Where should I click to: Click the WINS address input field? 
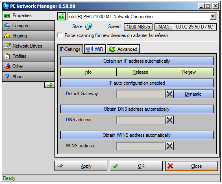pyautogui.click(x=141, y=146)
